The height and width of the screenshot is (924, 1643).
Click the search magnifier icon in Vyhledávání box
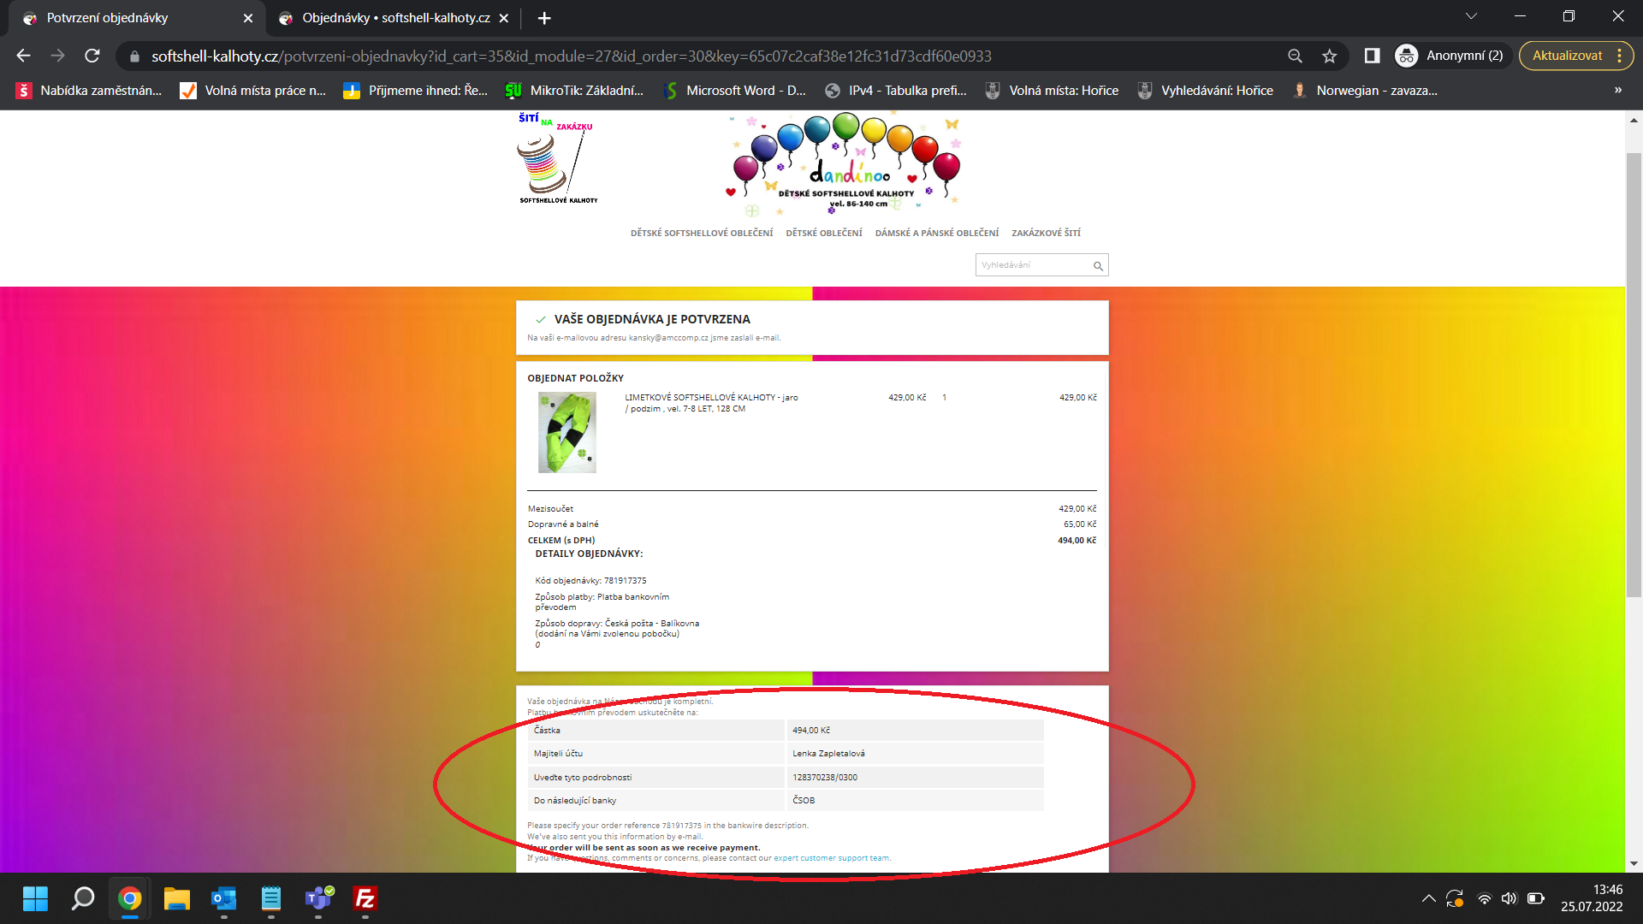[x=1098, y=266]
